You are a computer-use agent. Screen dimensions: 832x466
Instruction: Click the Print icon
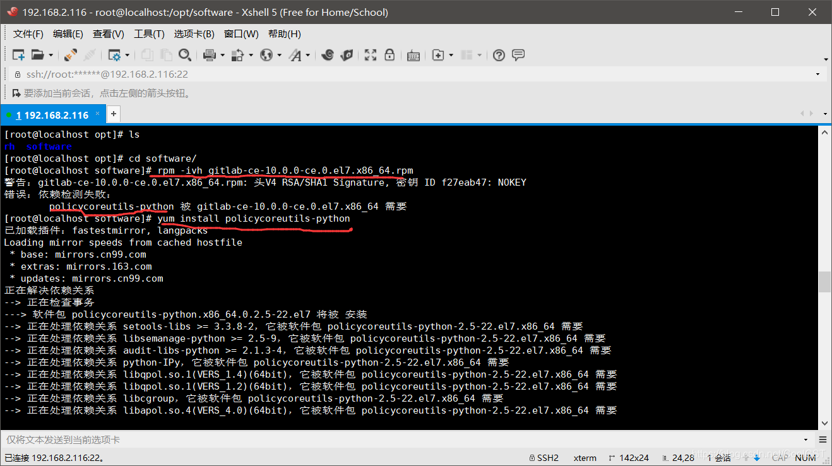(210, 55)
